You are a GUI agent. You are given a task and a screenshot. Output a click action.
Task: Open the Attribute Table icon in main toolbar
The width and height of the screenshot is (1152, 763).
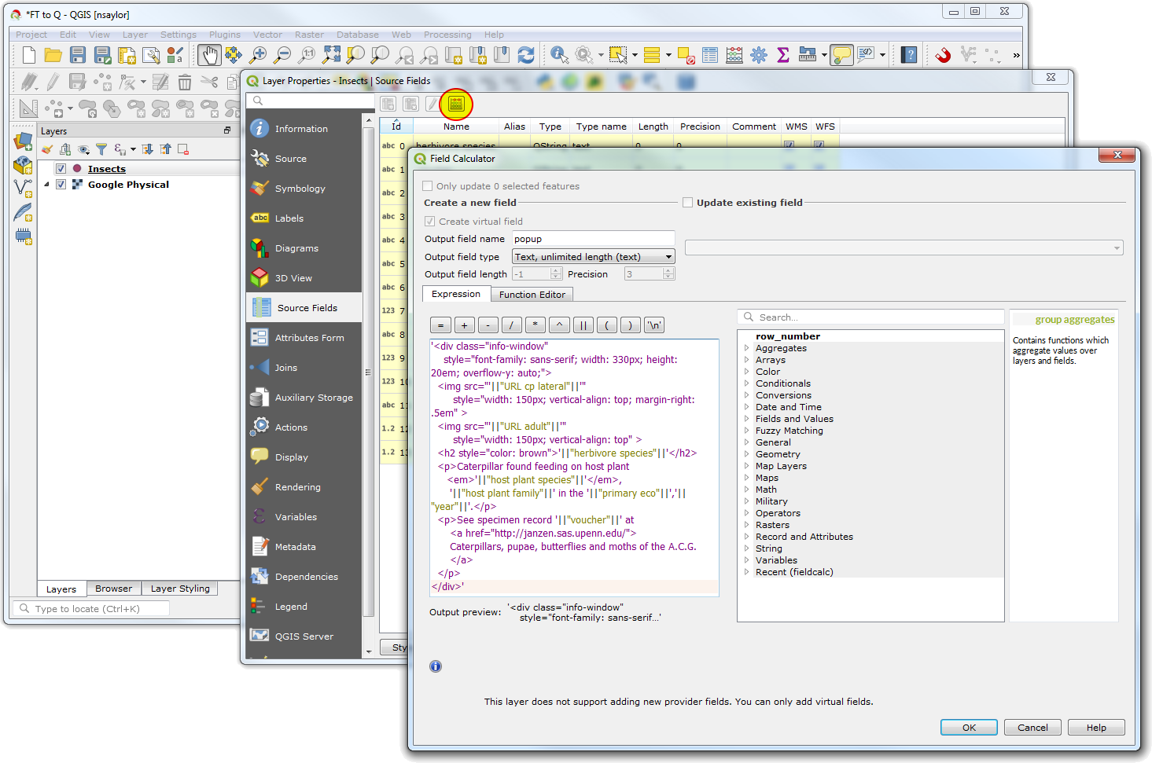coord(709,54)
